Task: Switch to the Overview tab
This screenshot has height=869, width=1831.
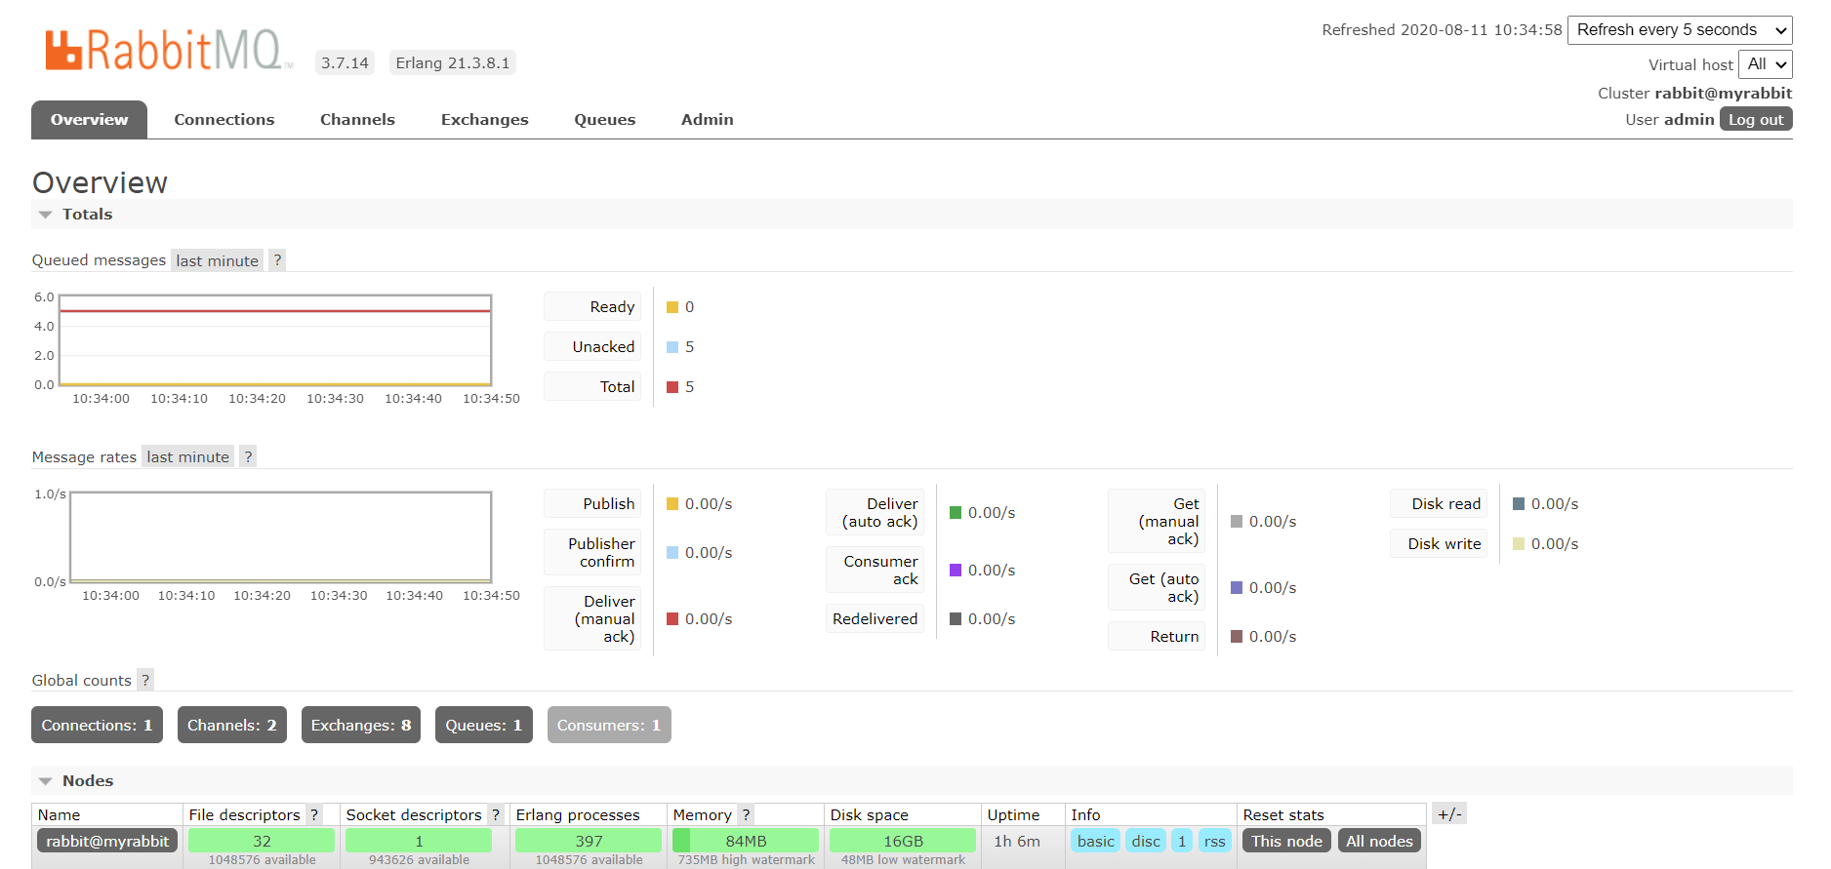Action: (x=89, y=120)
